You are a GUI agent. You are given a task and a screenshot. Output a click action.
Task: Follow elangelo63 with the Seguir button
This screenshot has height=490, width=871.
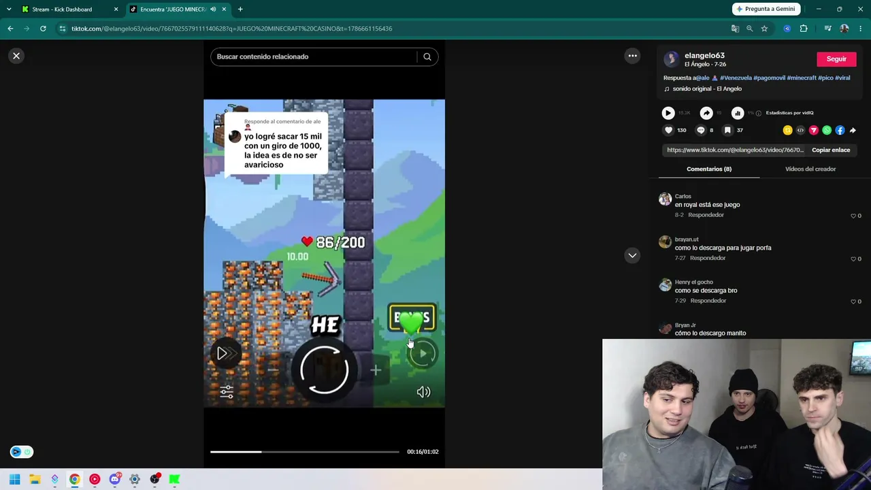pos(836,59)
